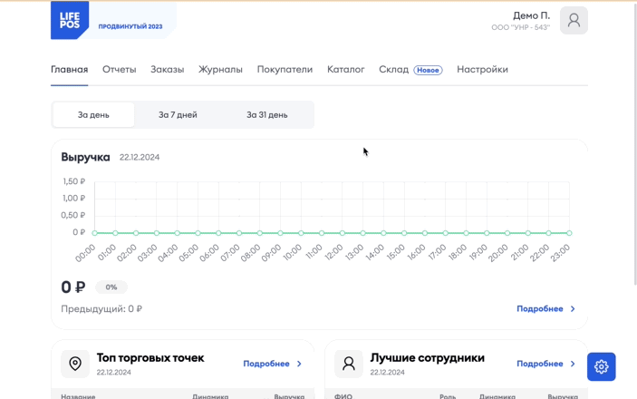Click the LIFE POS logo
The width and height of the screenshot is (637, 399).
(x=70, y=20)
